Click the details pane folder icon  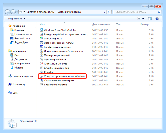tap(12, 123)
